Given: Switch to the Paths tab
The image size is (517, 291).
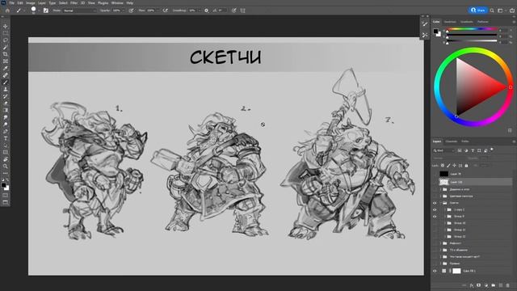Looking at the screenshot, I should click(x=465, y=141).
